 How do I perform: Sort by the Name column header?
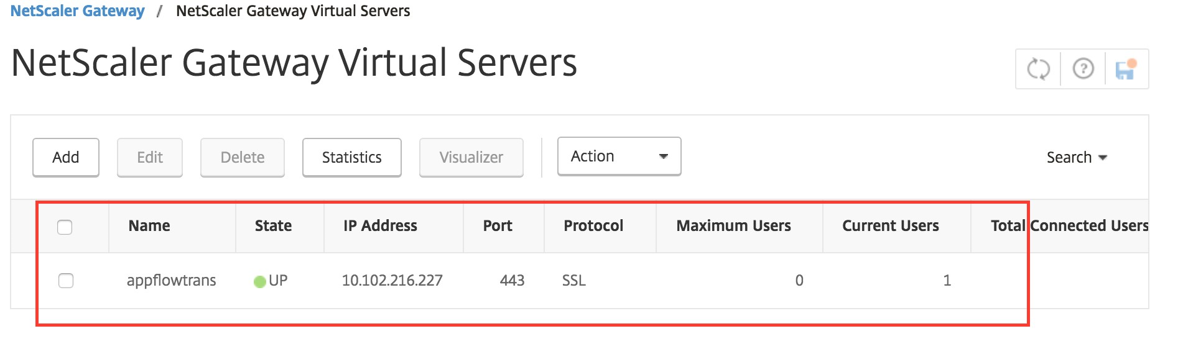pos(149,226)
